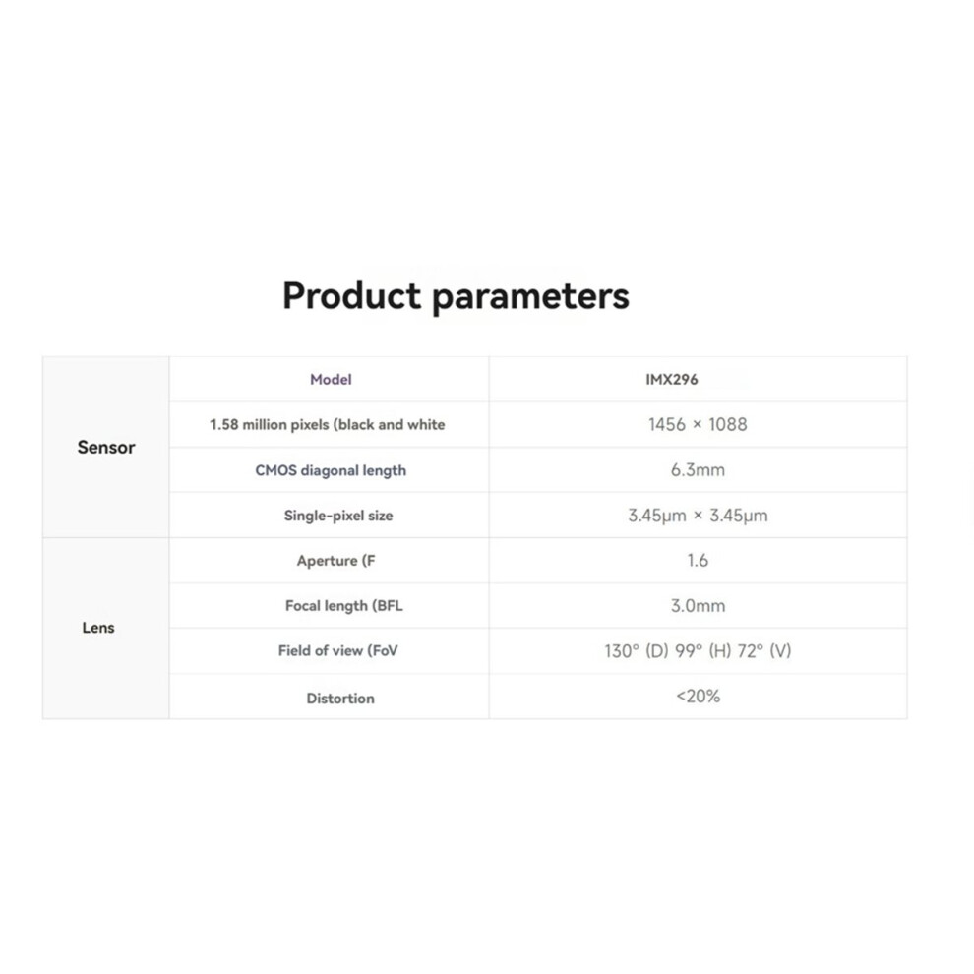The image size is (974, 974).
Task: Click the Model label cell
Action: (x=330, y=379)
